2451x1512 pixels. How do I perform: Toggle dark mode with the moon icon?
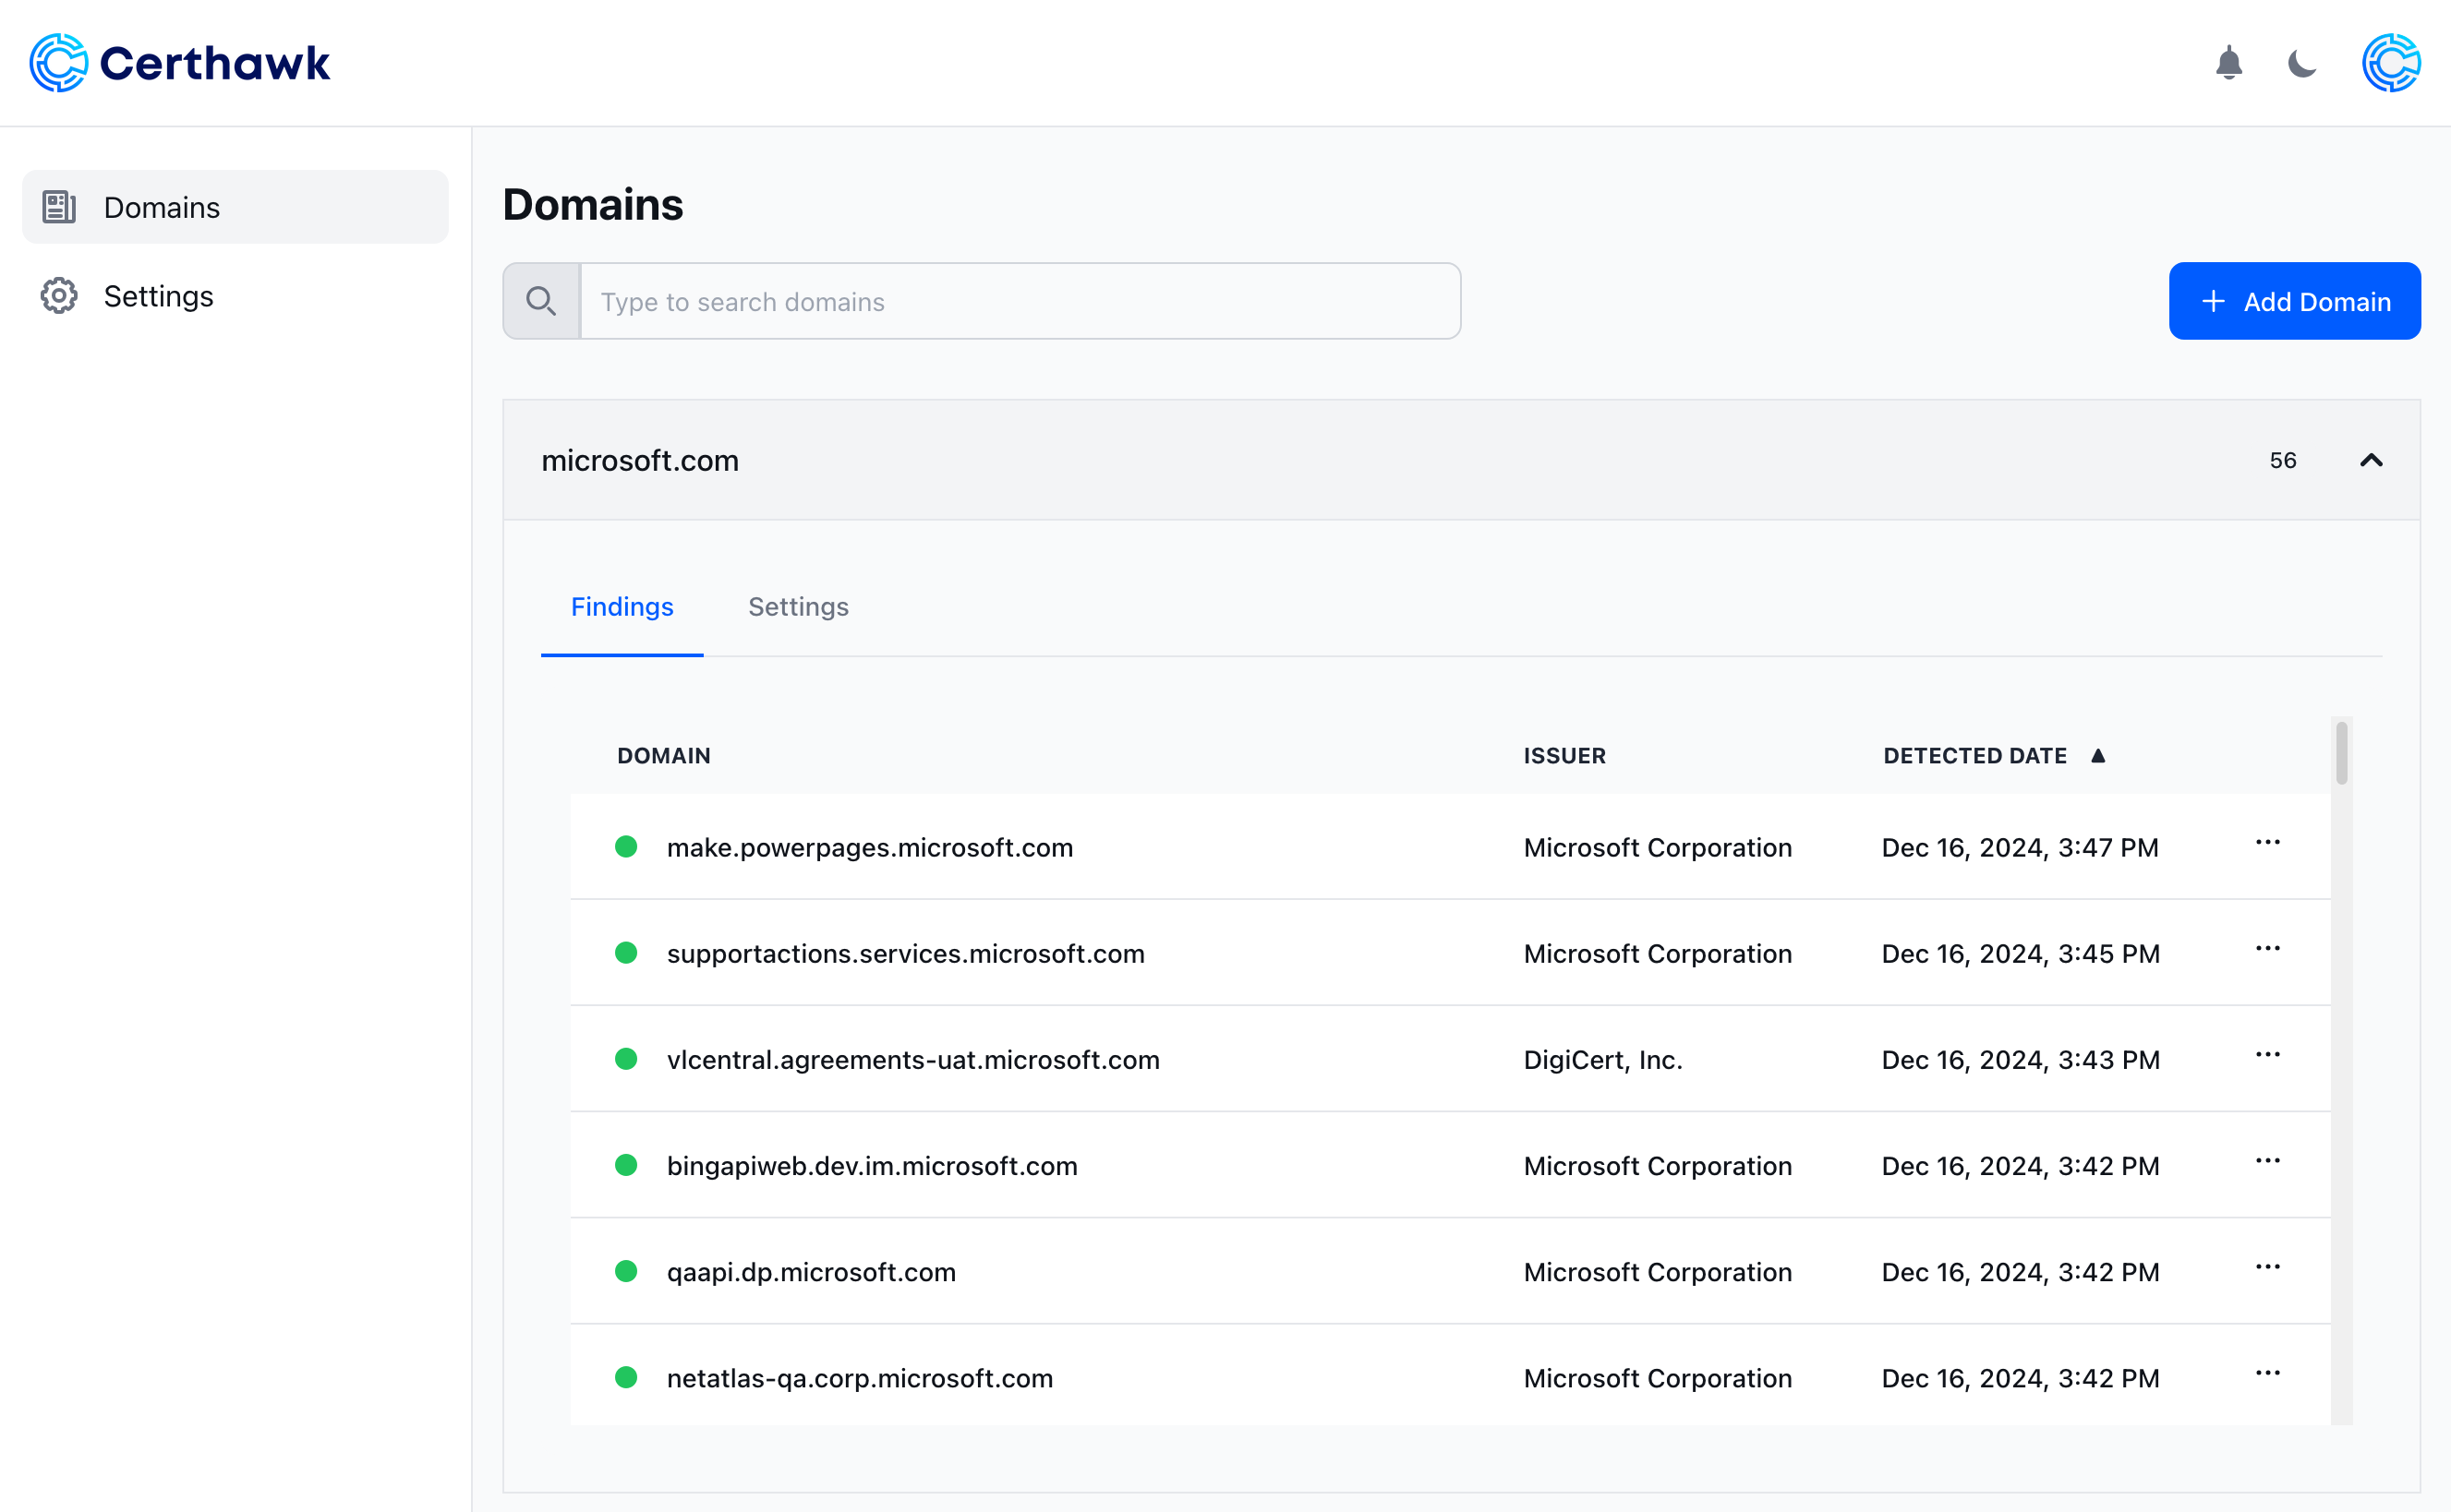click(2301, 63)
